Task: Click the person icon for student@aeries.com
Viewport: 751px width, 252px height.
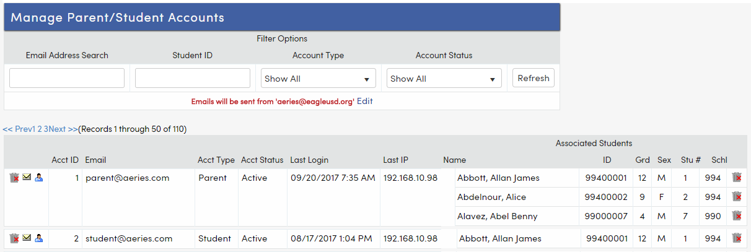Action: 39,238
